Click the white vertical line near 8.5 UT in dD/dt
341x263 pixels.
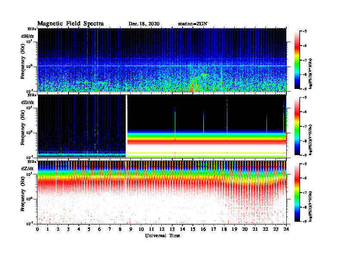point(127,126)
